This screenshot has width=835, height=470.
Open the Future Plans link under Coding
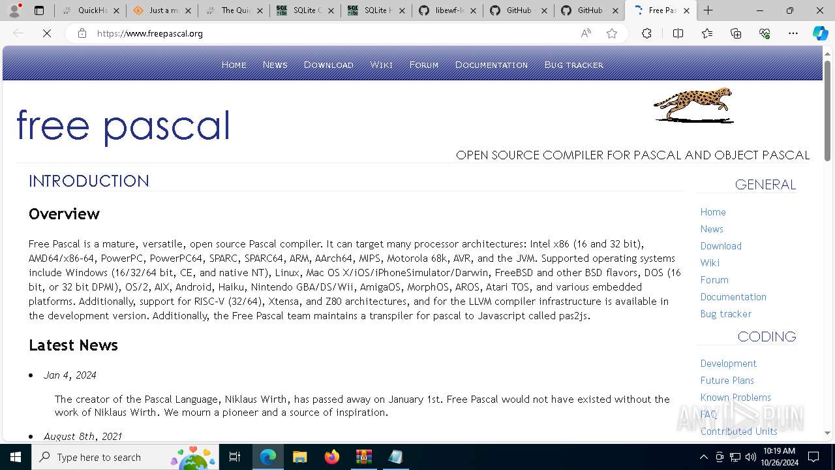point(727,381)
